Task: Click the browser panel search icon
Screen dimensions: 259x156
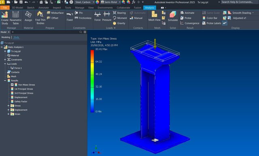Action: click(81, 32)
